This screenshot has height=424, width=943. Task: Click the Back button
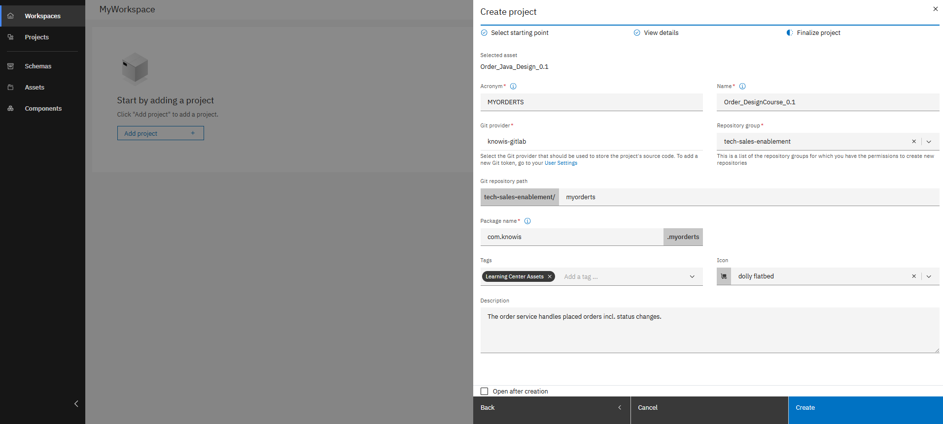552,410
